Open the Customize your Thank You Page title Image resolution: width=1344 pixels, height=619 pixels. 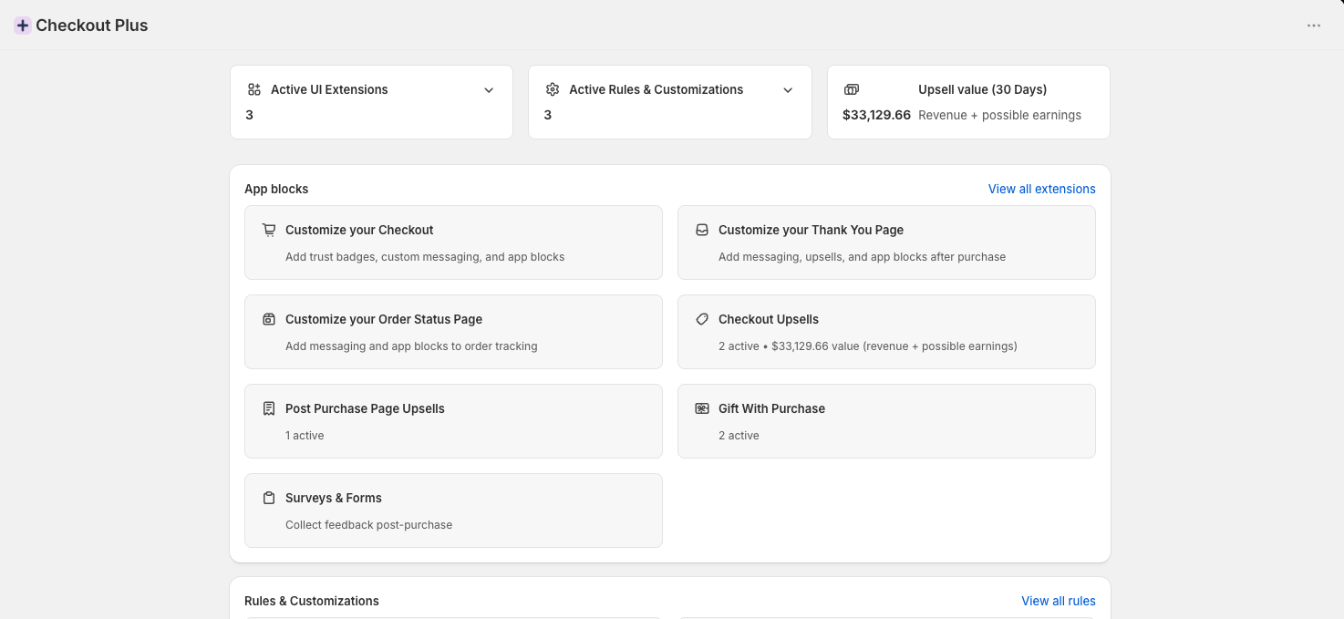(811, 230)
